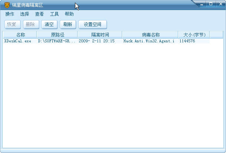Image resolution: width=226 pixels, height=153 pixels.
Task: Open the 帮助 menu
Action: coord(69,14)
